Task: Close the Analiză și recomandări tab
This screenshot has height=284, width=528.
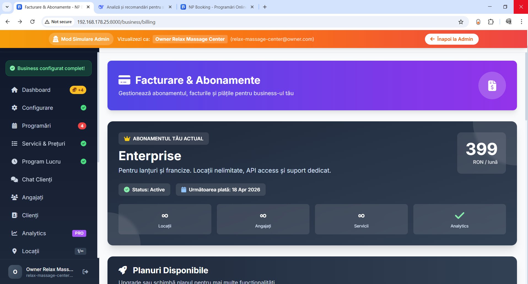Action: point(170,7)
